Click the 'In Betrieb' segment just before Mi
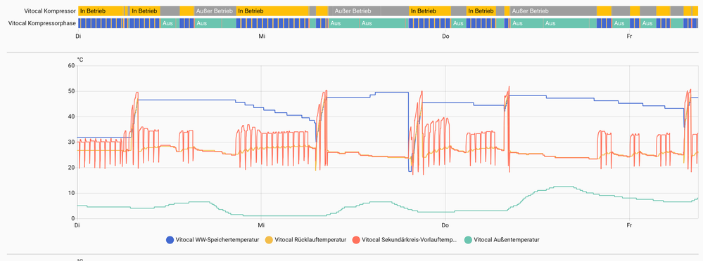The image size is (703, 261). (273, 11)
